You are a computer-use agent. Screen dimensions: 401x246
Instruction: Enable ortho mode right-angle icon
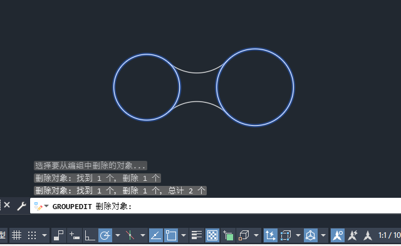click(90, 235)
